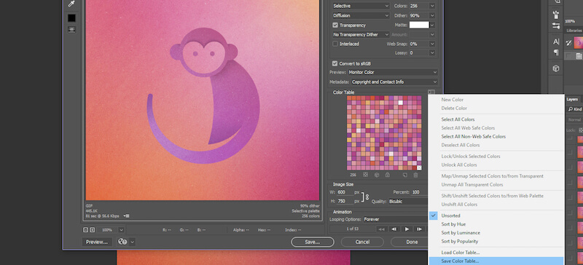
Task: Choose Sort by Hue
Action: [453, 224]
